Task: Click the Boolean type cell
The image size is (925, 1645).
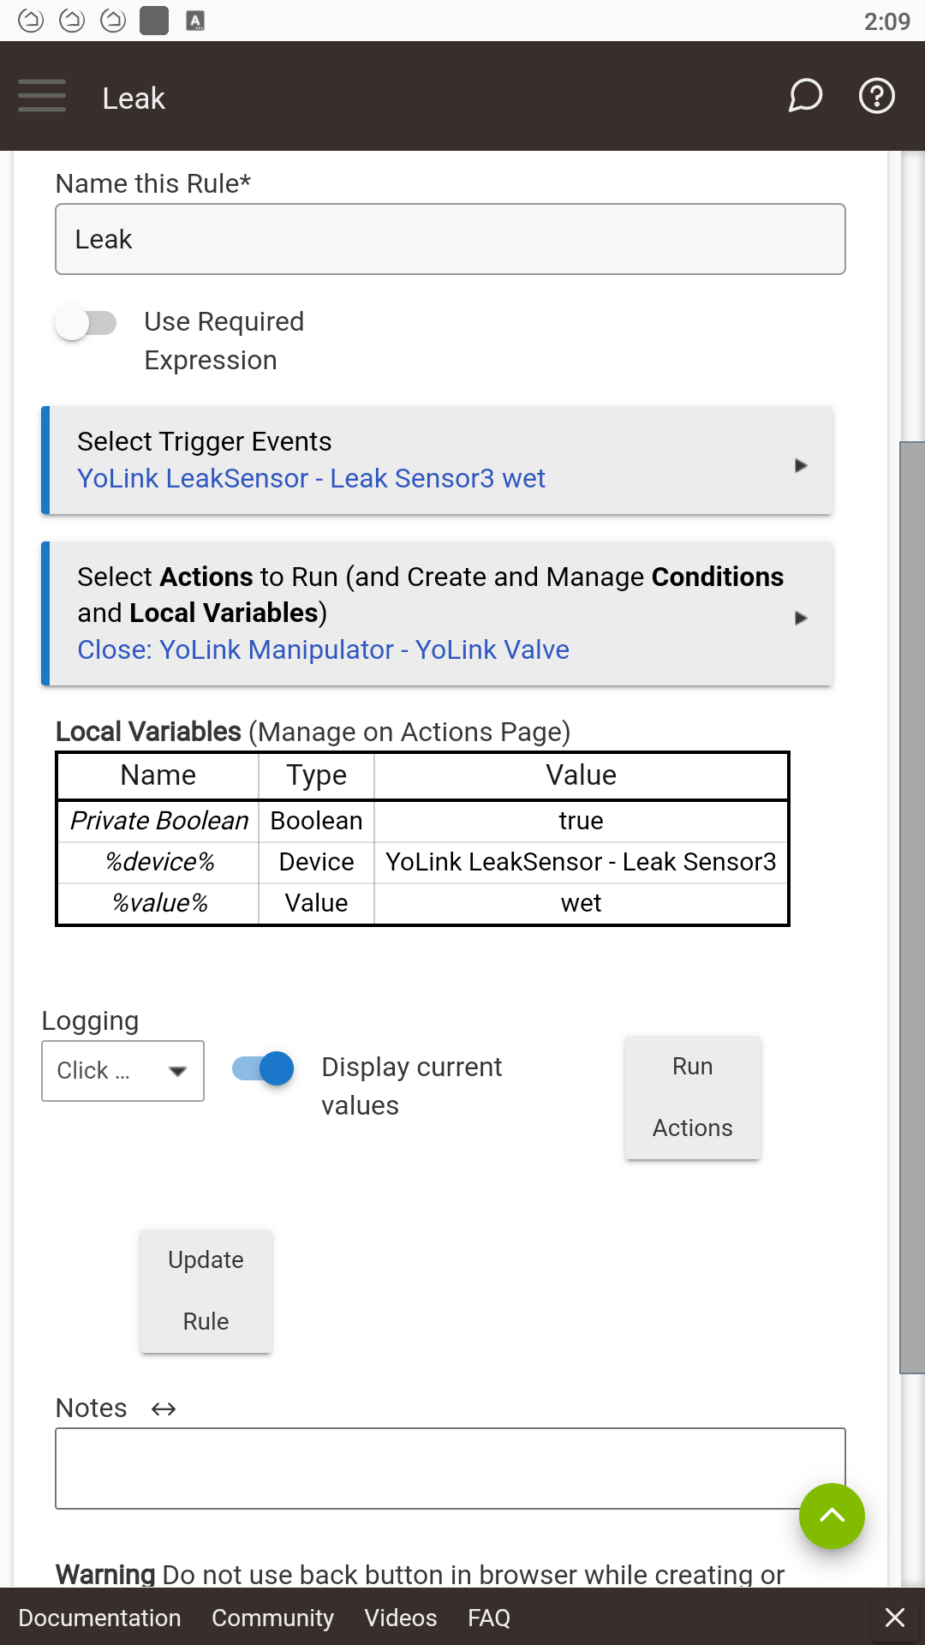Action: (316, 821)
